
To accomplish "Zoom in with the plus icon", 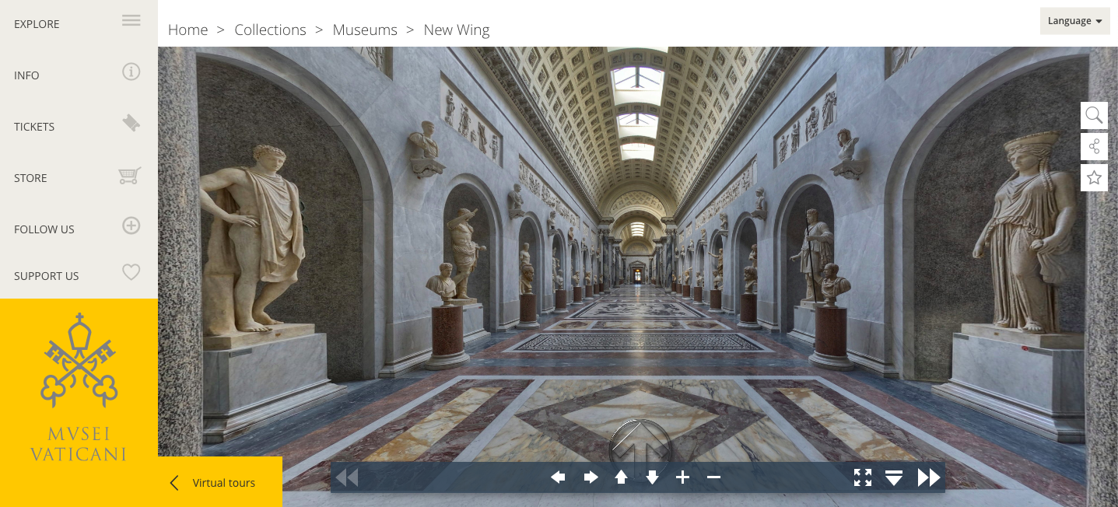I will [x=682, y=477].
